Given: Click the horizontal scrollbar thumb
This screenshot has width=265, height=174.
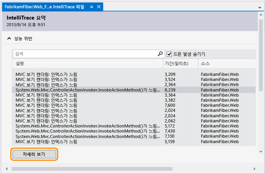Looking at the screenshot, I should point(92,169).
